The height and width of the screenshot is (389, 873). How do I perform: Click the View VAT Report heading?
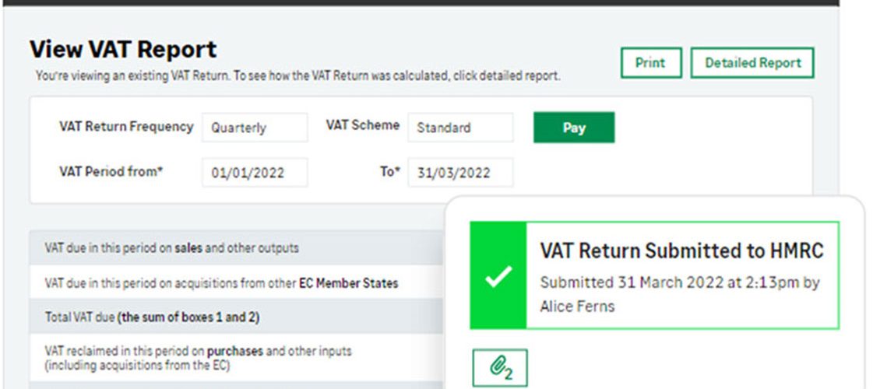click(123, 50)
